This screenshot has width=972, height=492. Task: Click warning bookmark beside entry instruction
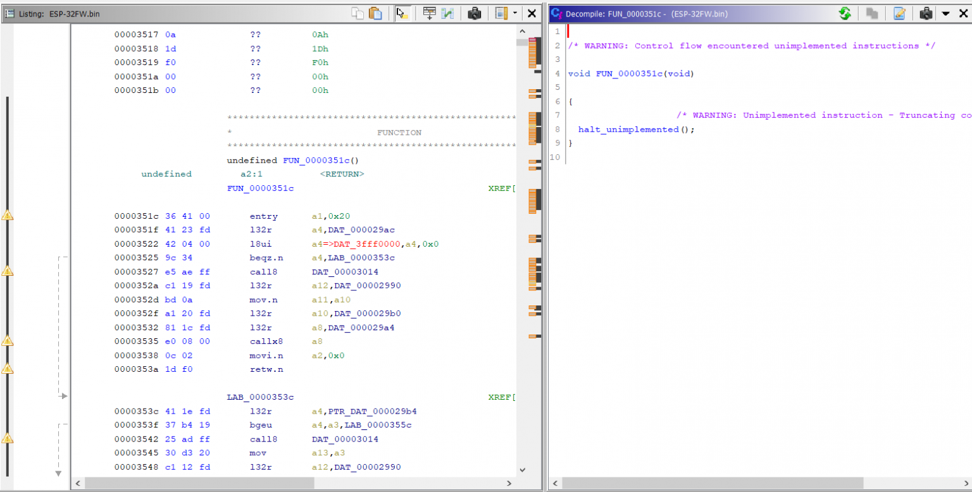(x=7, y=216)
